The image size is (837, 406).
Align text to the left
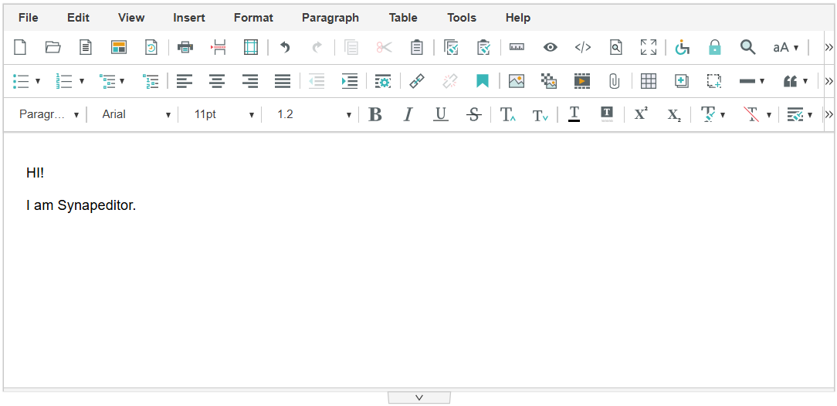click(x=185, y=81)
